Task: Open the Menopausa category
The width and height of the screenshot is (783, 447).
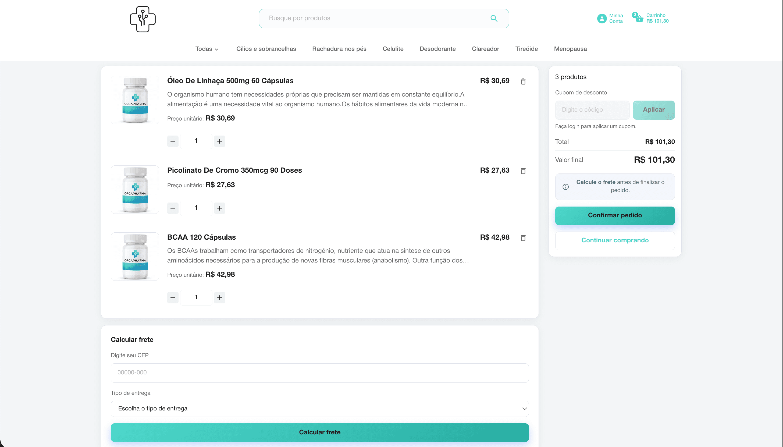Action: pos(570,49)
